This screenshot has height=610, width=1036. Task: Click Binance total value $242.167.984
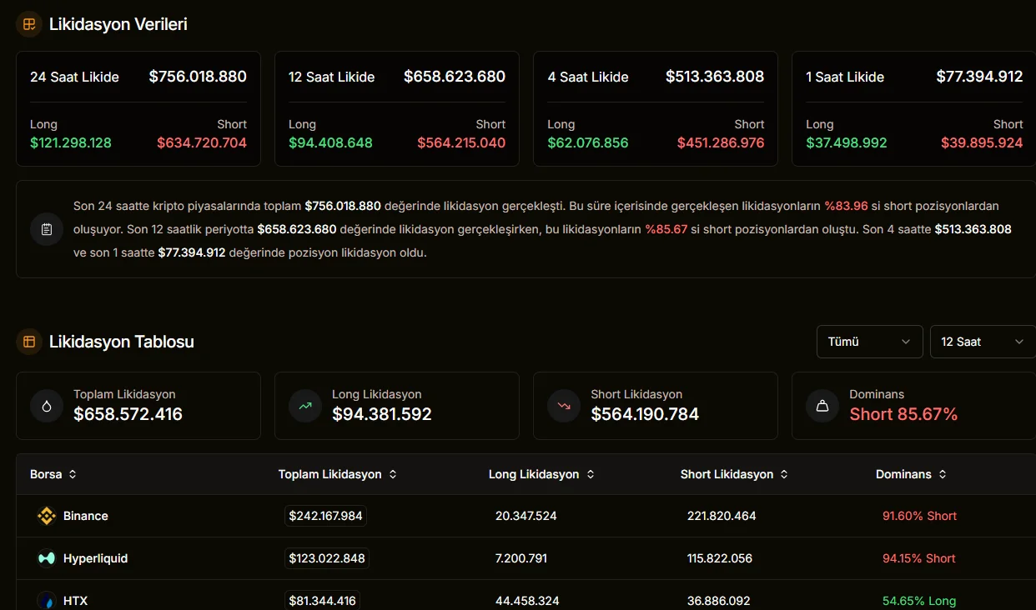pyautogui.click(x=325, y=516)
